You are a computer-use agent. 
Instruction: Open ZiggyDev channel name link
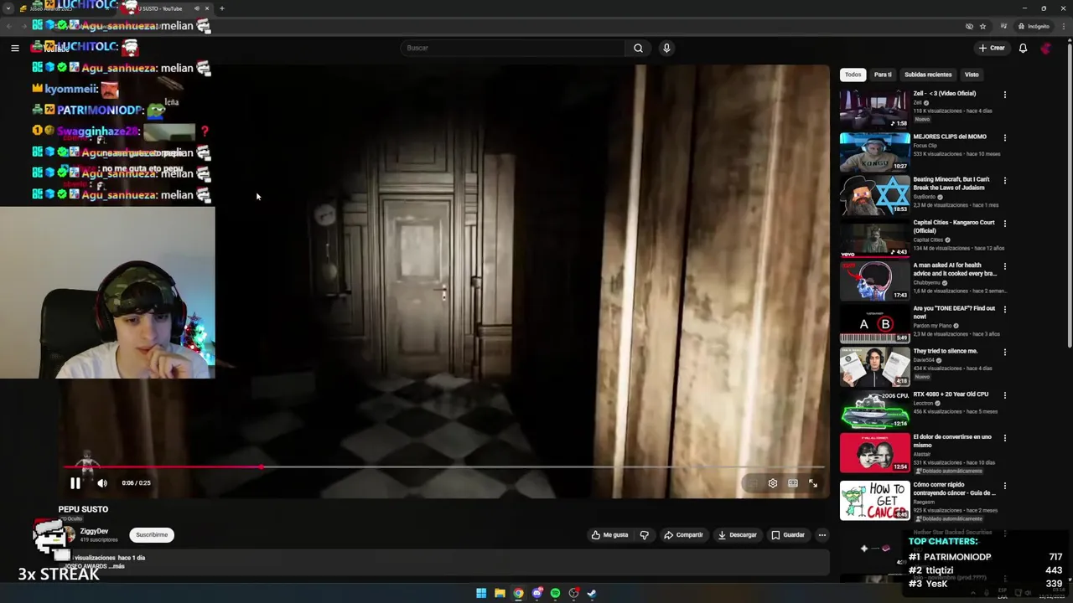[x=94, y=531]
